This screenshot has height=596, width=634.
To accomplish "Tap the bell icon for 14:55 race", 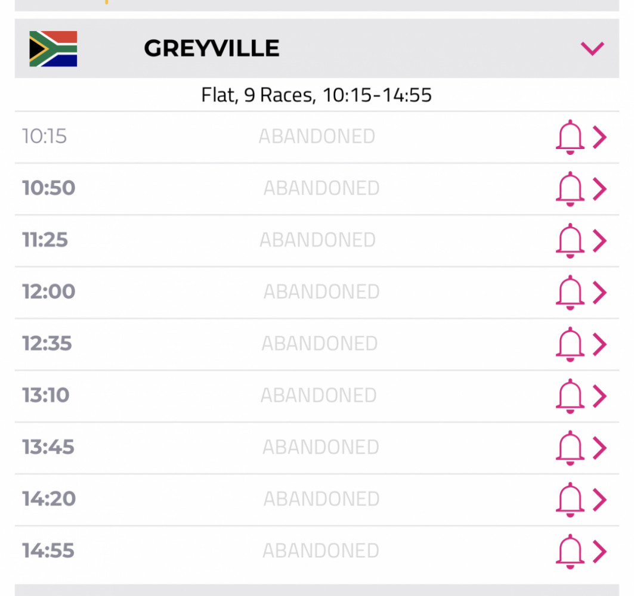I will pos(570,551).
